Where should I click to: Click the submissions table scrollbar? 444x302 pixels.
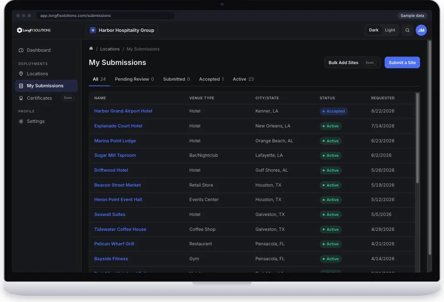417,138
